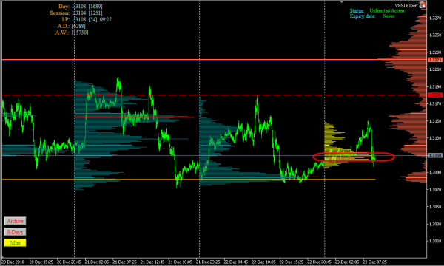This screenshot has height=266, width=444.
Task: Click the orange 1.3221 price tag
Action: click(x=434, y=60)
